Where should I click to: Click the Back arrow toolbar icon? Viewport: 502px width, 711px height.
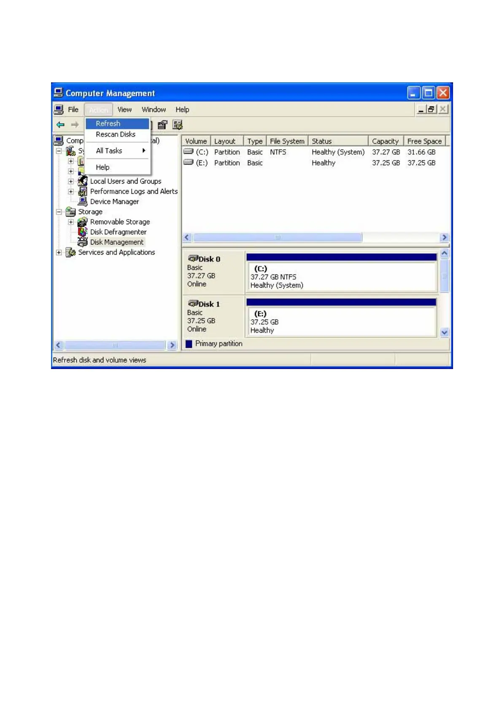tap(61, 125)
